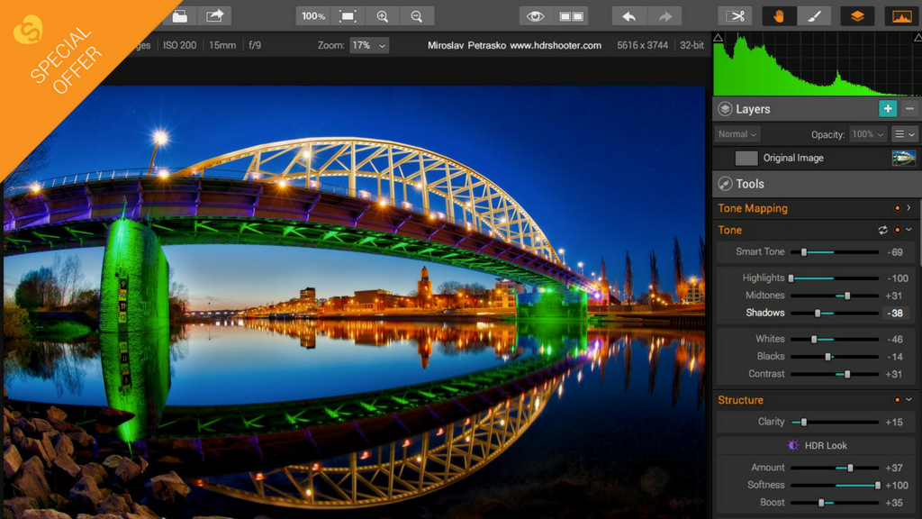Click the HDR Look button
Viewport: 922px width, 519px height.
818,445
